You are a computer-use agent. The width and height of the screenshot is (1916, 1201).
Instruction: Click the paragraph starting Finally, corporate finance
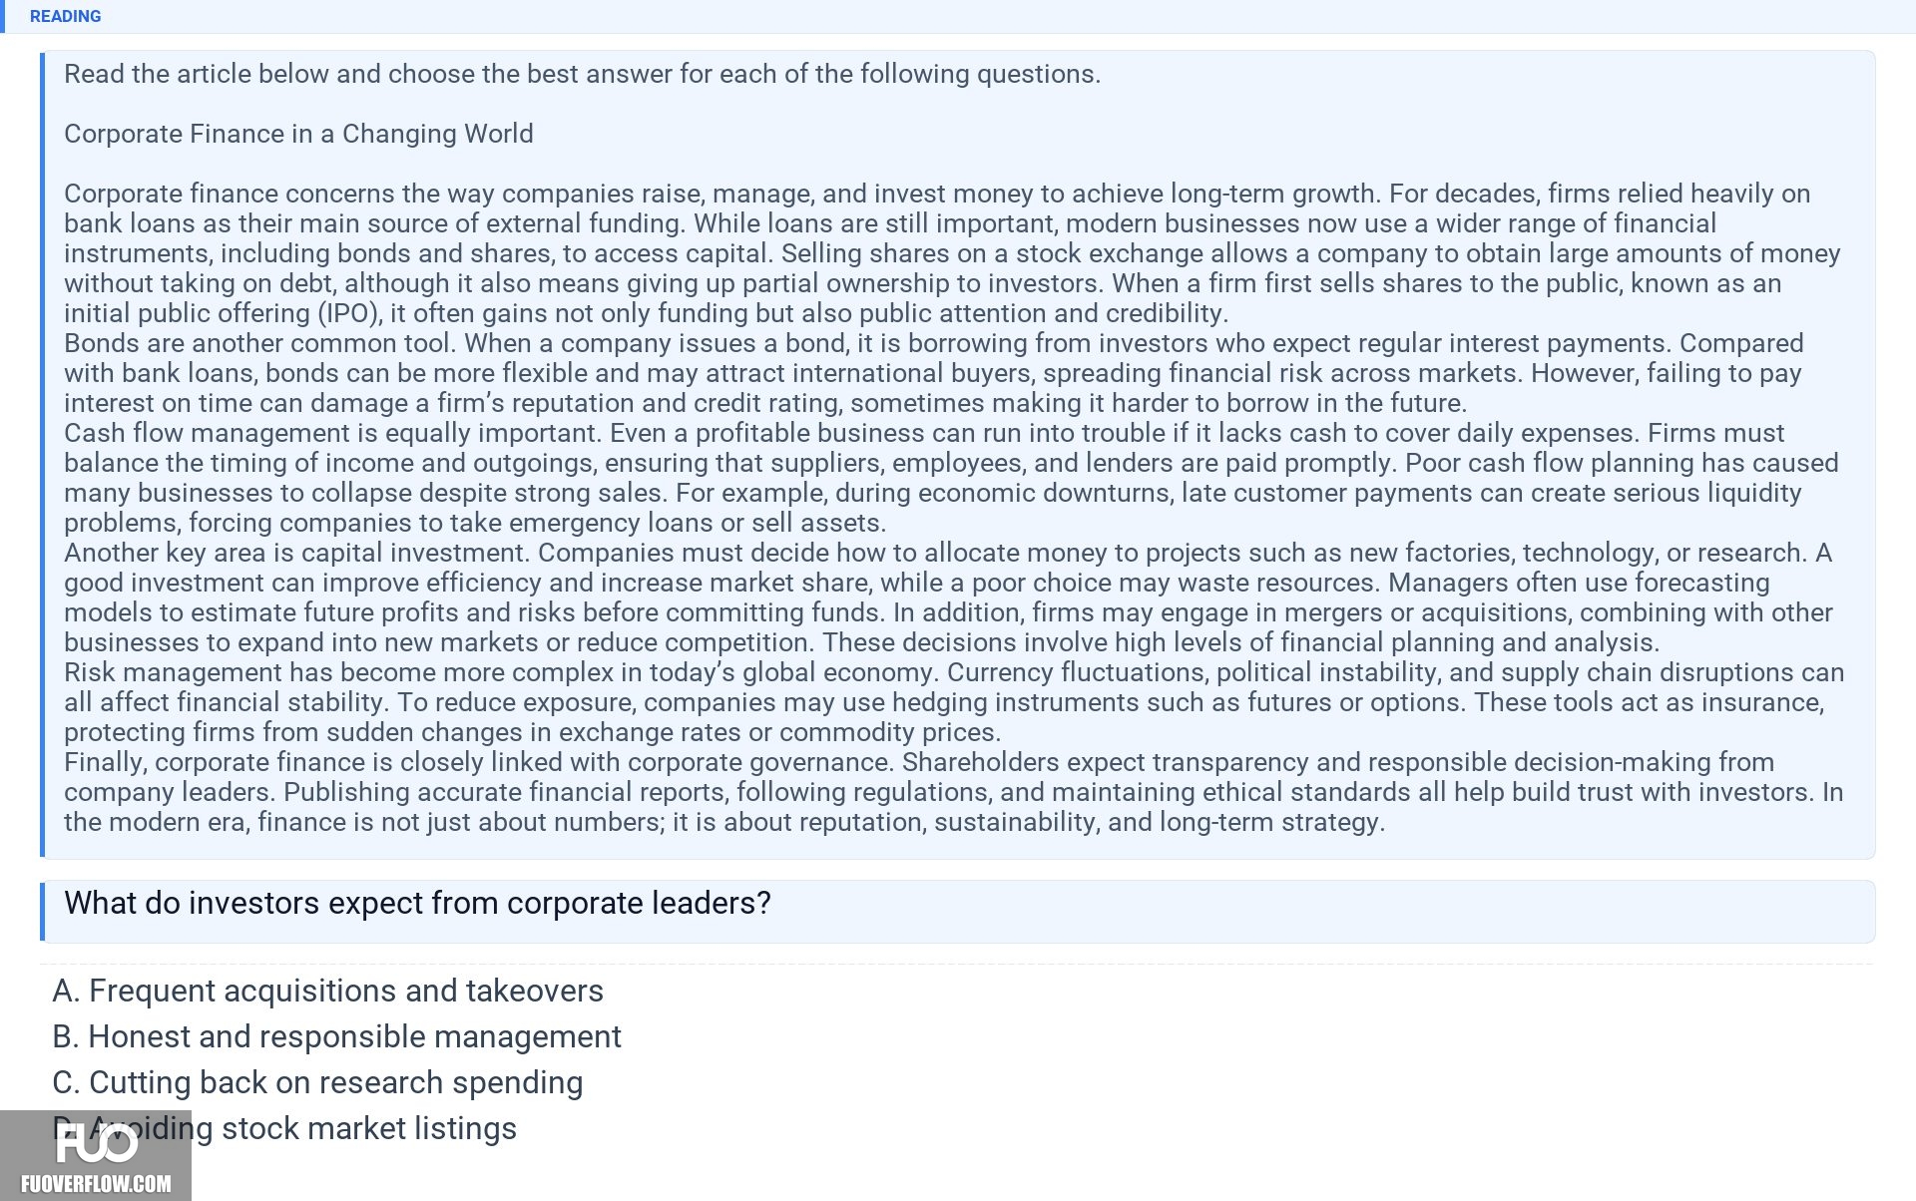953,792
